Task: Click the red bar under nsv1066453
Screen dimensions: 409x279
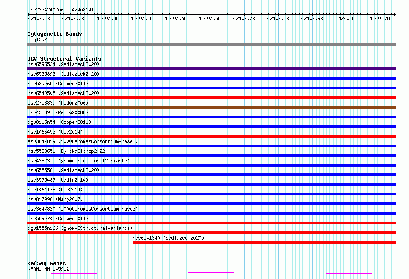Action: [211, 136]
